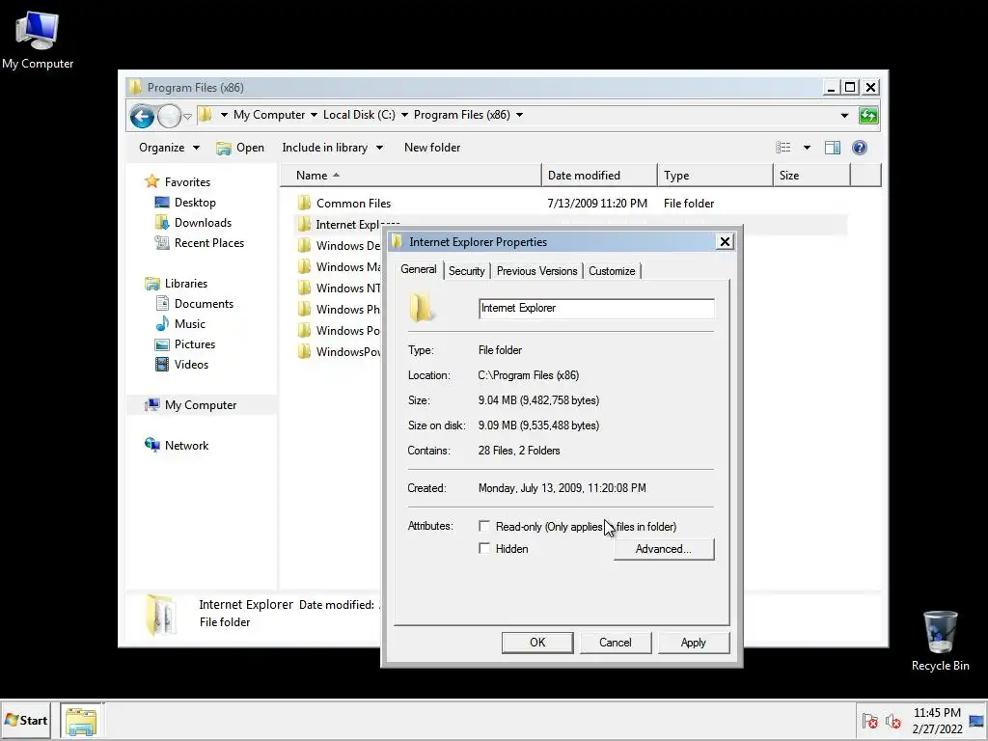Click the Forward navigation arrow in Explorer
The width and height of the screenshot is (988, 741).
[169, 116]
